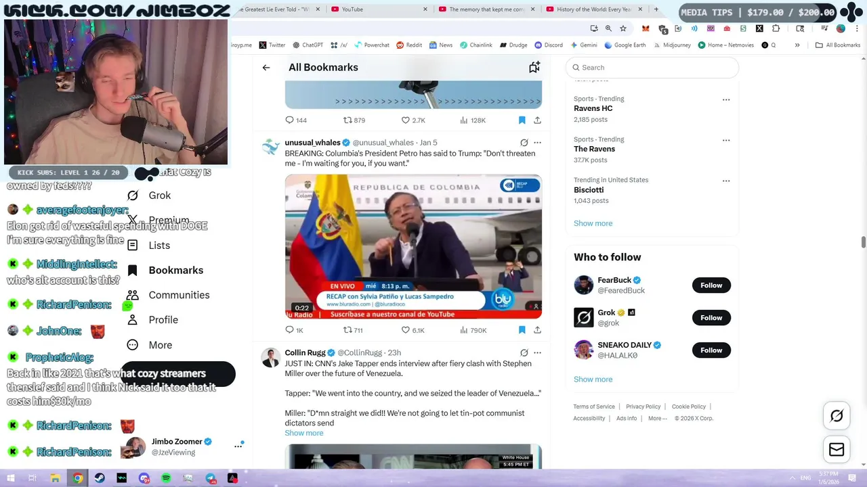The height and width of the screenshot is (487, 867).
Task: Repost the unusual_whales Colombia post
Action: point(353,330)
